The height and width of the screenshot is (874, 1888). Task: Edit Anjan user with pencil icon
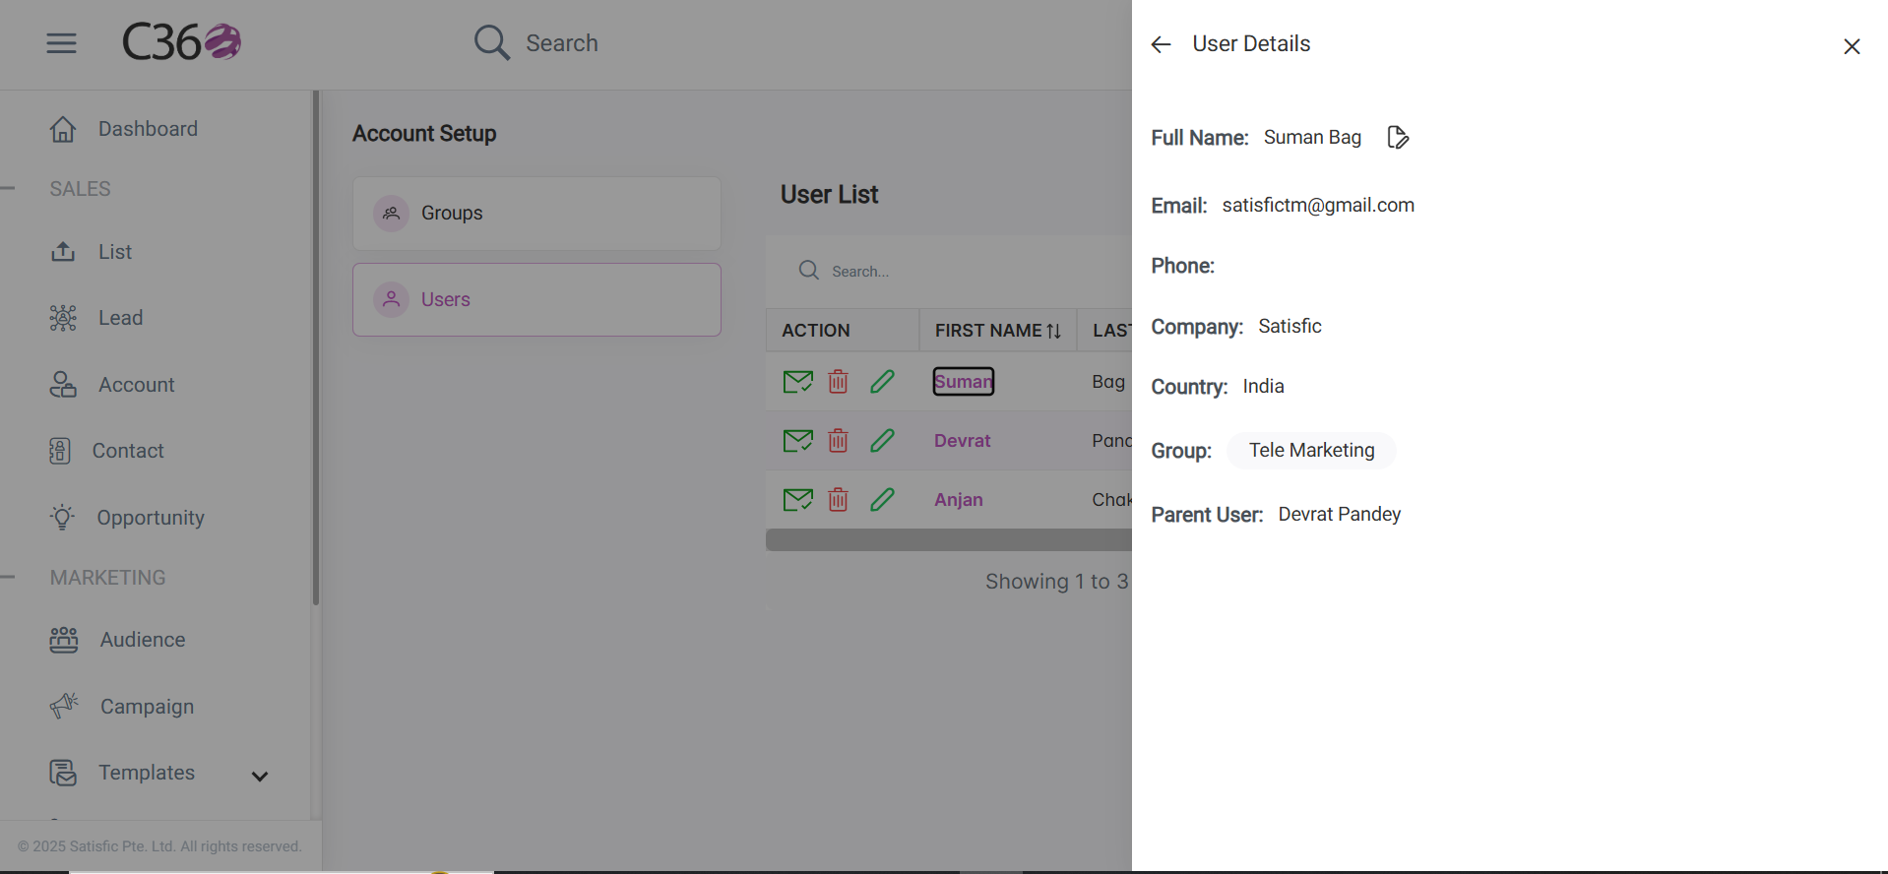882,500
